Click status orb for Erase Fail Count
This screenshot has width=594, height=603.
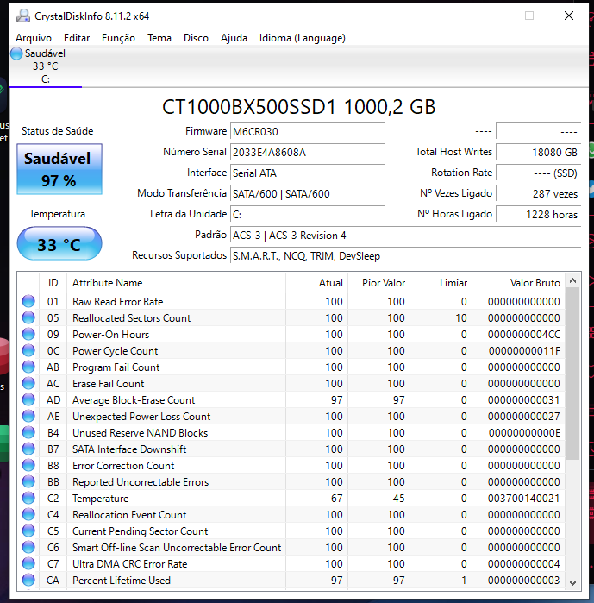click(x=28, y=383)
